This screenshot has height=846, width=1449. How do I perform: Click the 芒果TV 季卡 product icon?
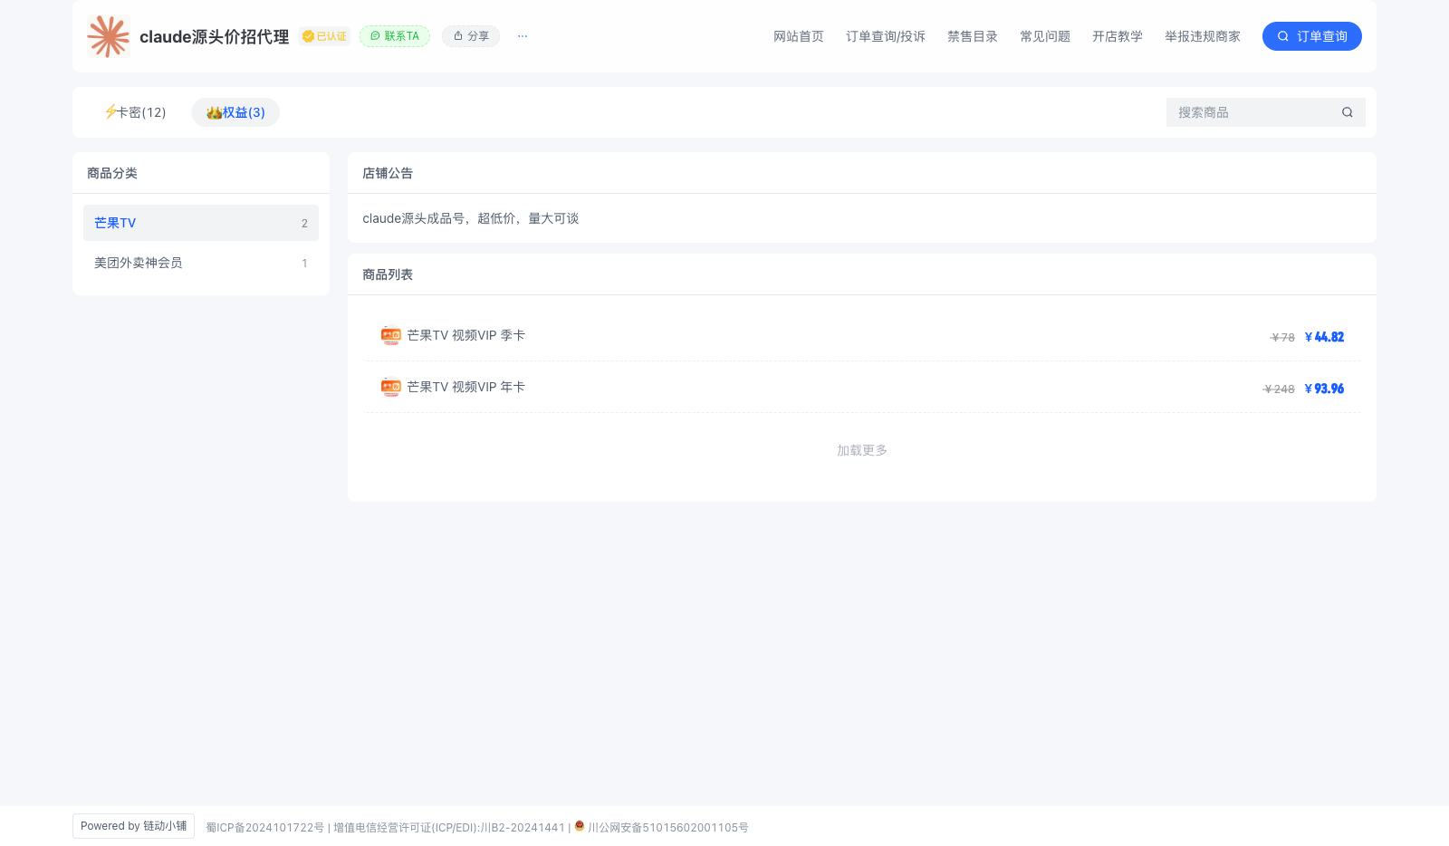coord(391,335)
